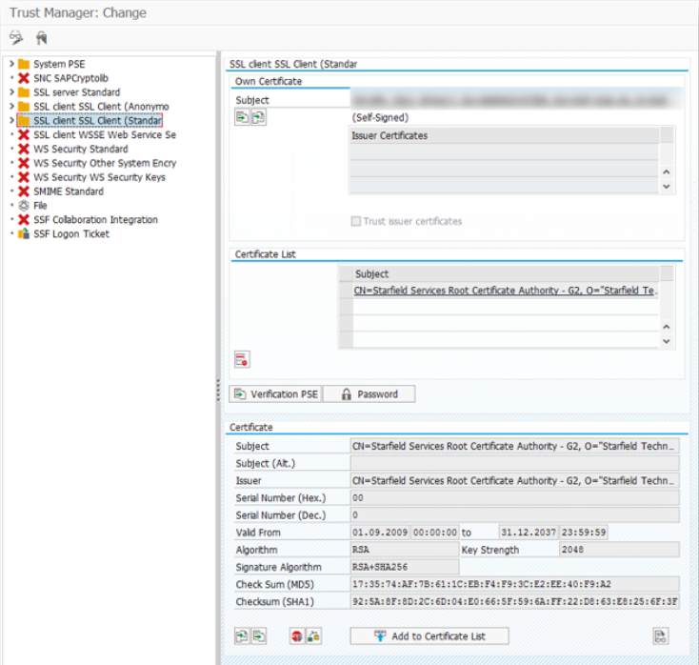This screenshot has height=665, width=699.
Task: Expand the selected SSL Client (Standar node
Action: [x=12, y=120]
